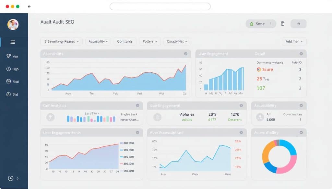Expand the sidebar with the bottom chevron
Image resolution: width=332 pixels, height=189 pixels.
tap(18, 178)
